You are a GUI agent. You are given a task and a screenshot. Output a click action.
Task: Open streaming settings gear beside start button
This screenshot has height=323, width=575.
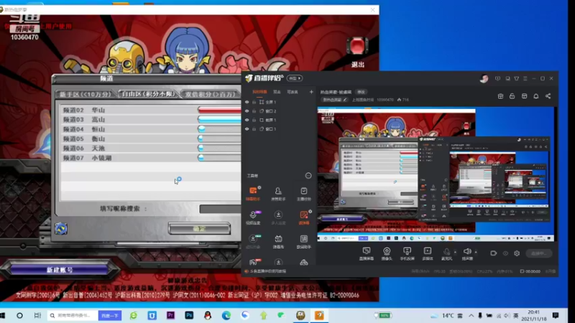[517, 253]
